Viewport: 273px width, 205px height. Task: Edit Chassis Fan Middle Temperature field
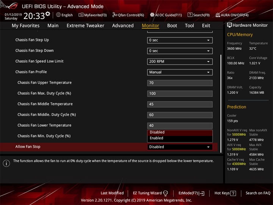click(180, 104)
